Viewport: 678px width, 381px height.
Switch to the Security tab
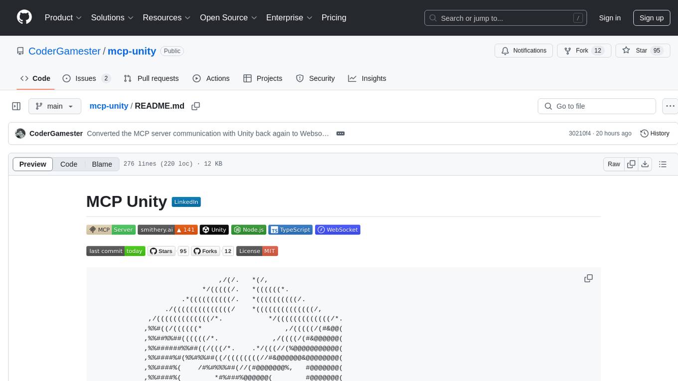[315, 78]
